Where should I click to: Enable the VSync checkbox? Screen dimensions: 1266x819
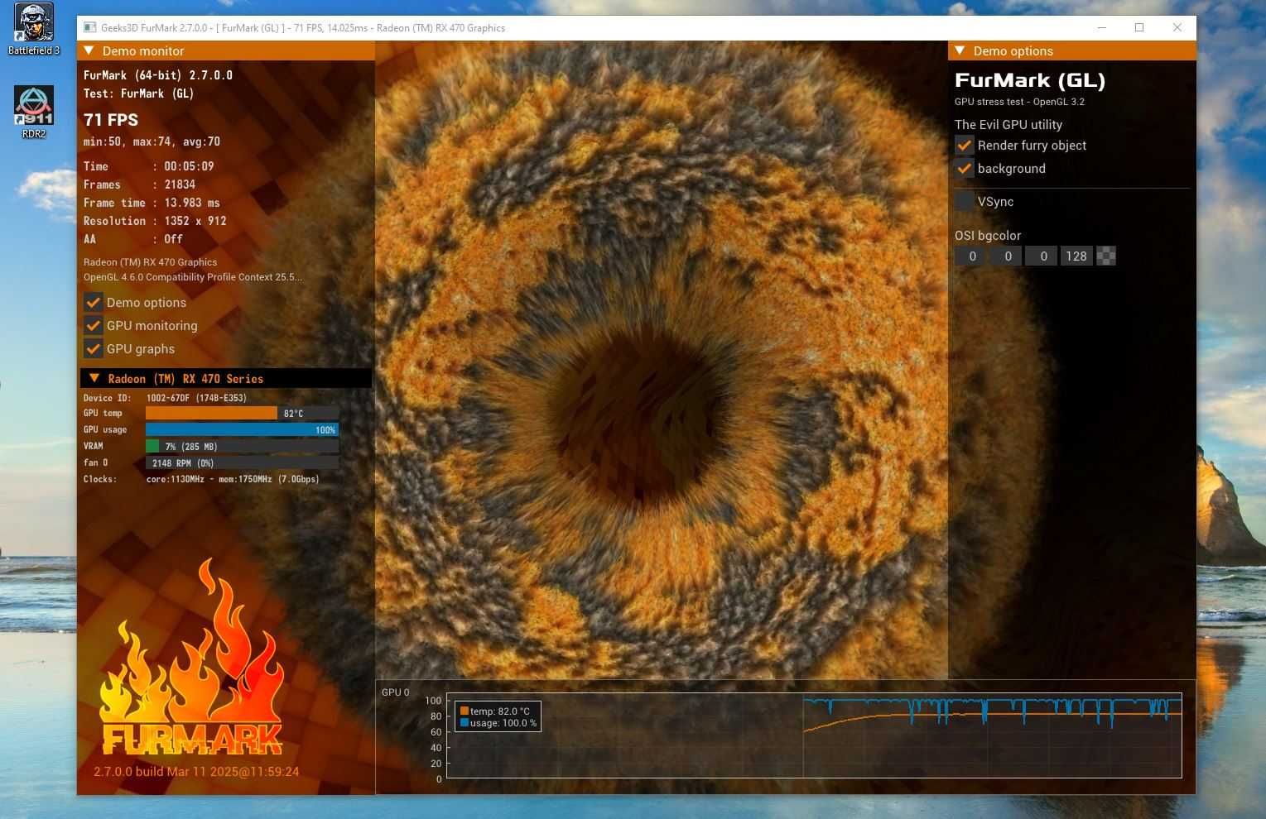965,201
